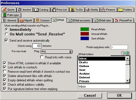The width and height of the screenshot is (136, 100).
Task: Pick the green Read eMails color
Action: click(x=85, y=29)
